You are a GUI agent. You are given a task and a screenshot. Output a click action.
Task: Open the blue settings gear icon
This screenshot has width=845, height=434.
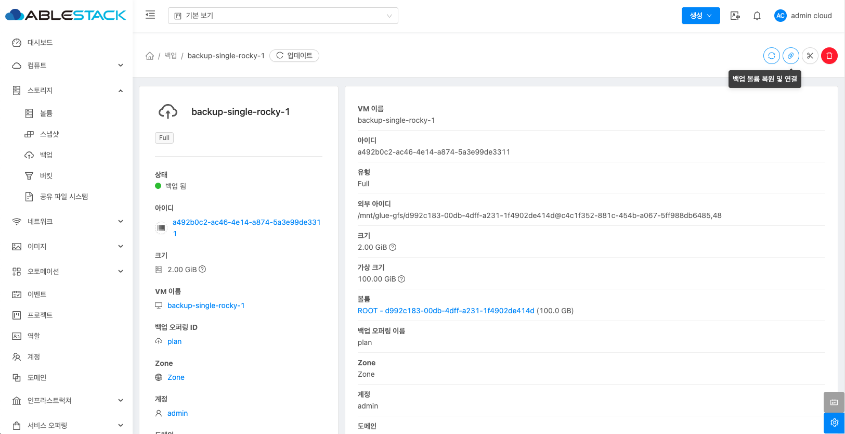point(834,423)
